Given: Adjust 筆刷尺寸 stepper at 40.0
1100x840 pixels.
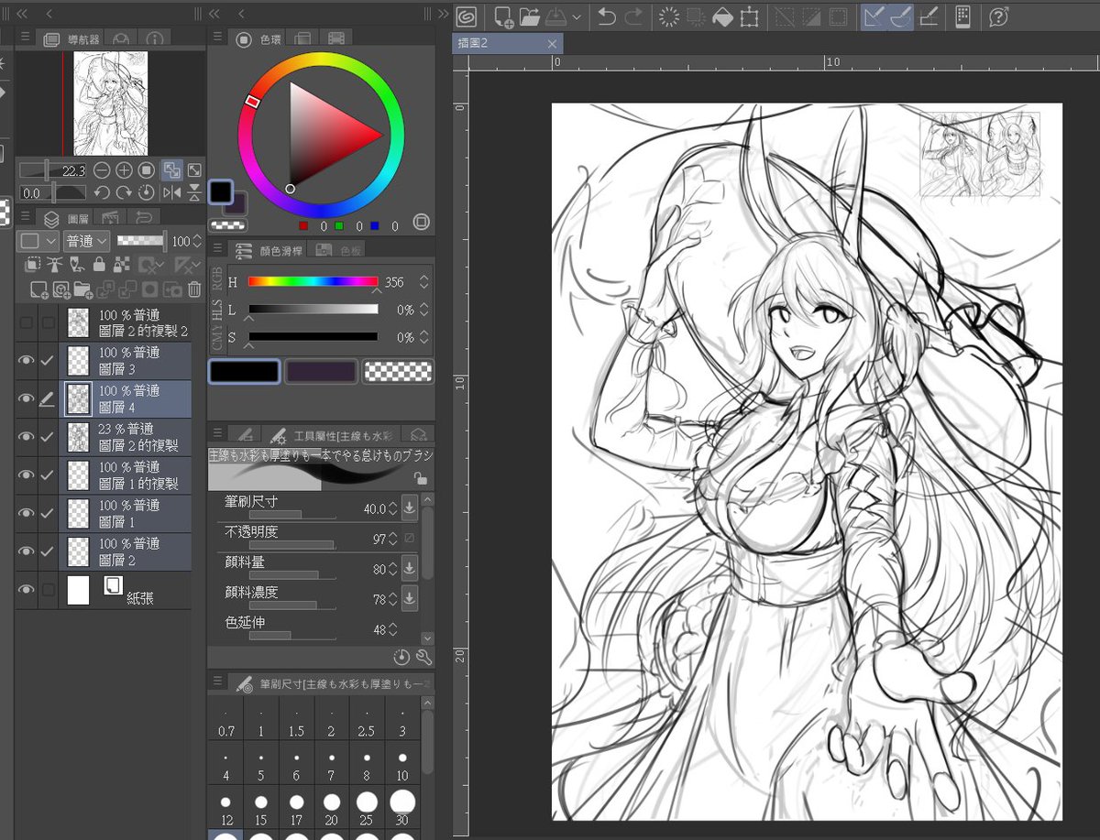Looking at the screenshot, I should tap(392, 507).
